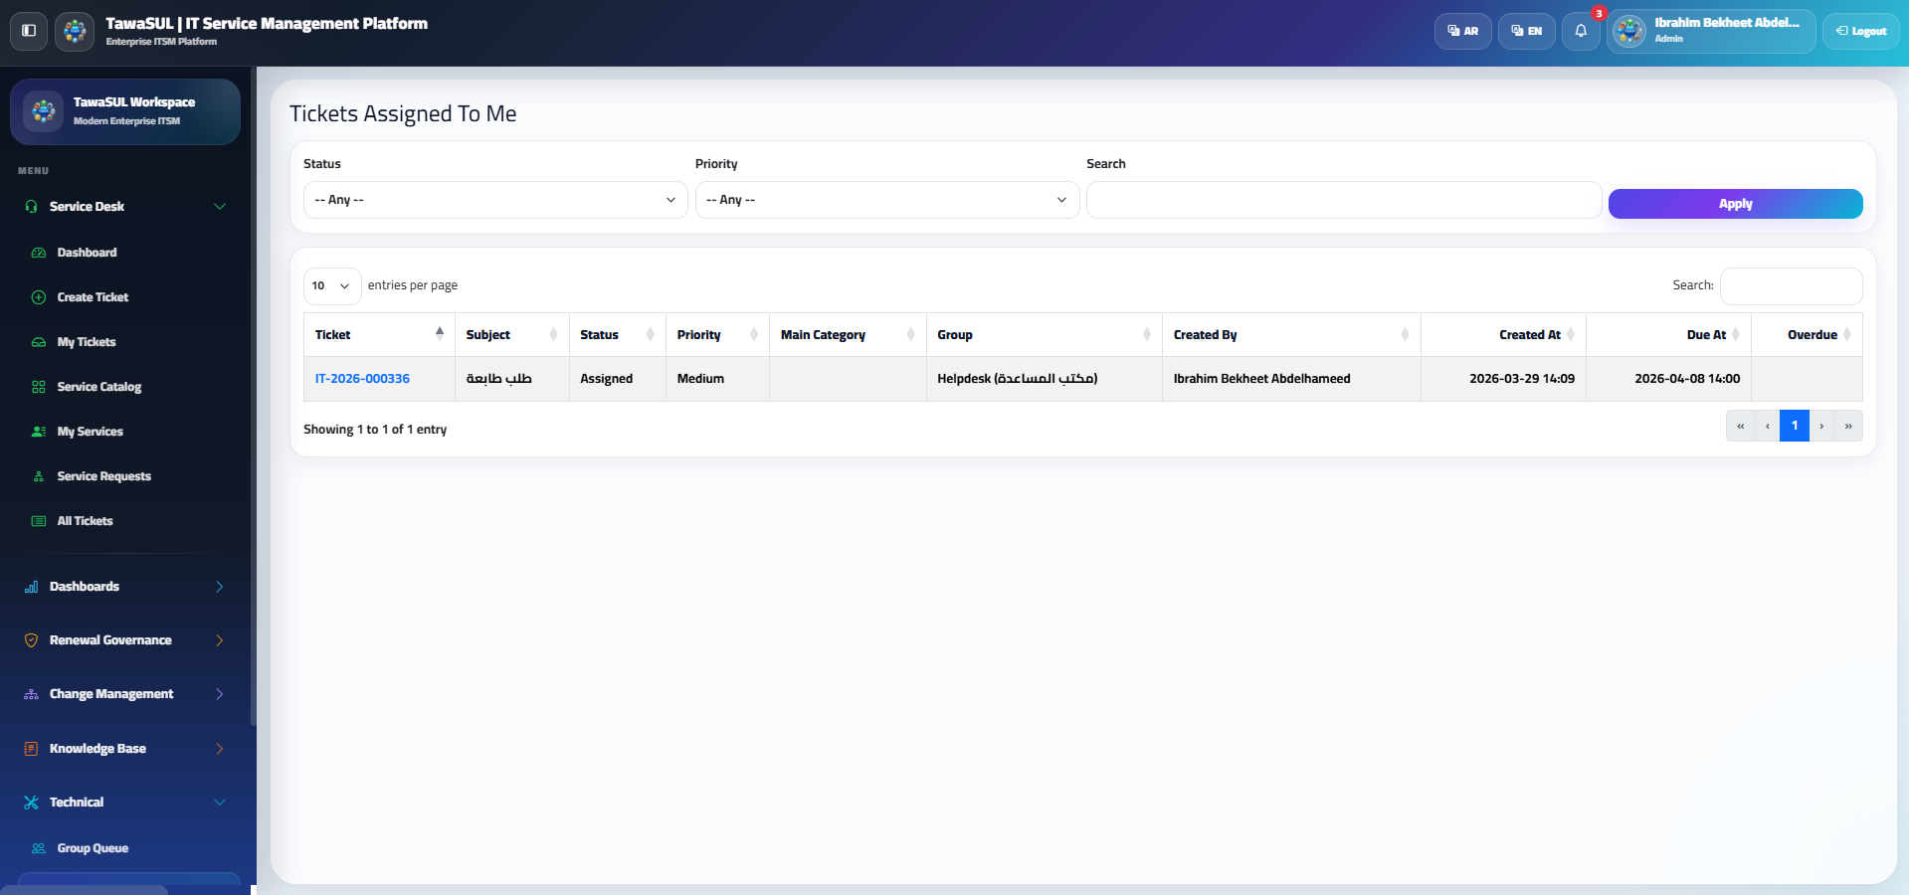Expand the Knowledge Base menu

(x=220, y=749)
